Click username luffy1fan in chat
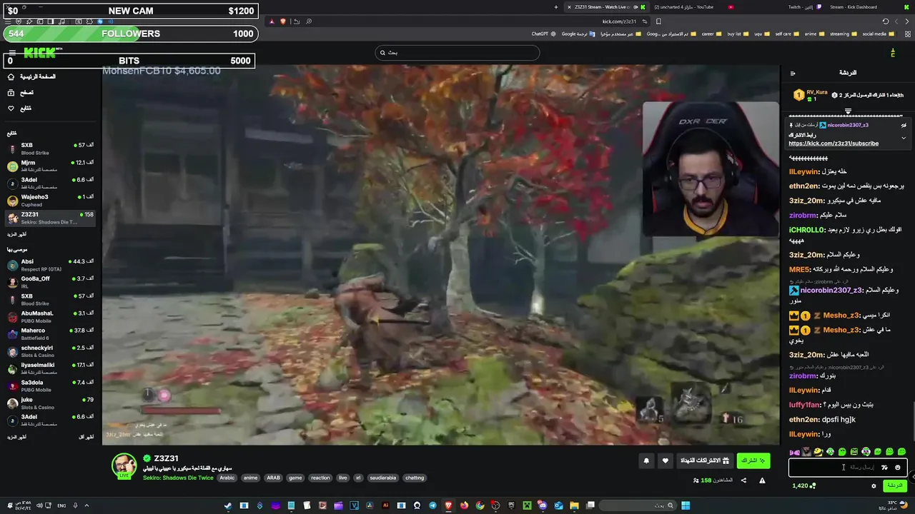The image size is (915, 514). 804,405
